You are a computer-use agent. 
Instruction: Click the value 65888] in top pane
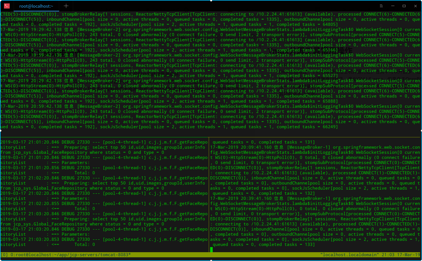click(330, 101)
